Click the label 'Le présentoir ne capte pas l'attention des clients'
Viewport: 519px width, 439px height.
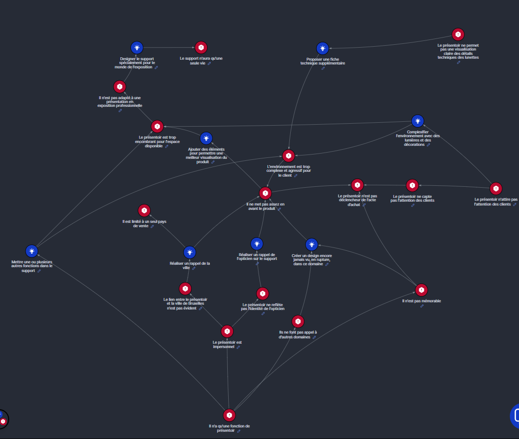pyautogui.click(x=412, y=198)
